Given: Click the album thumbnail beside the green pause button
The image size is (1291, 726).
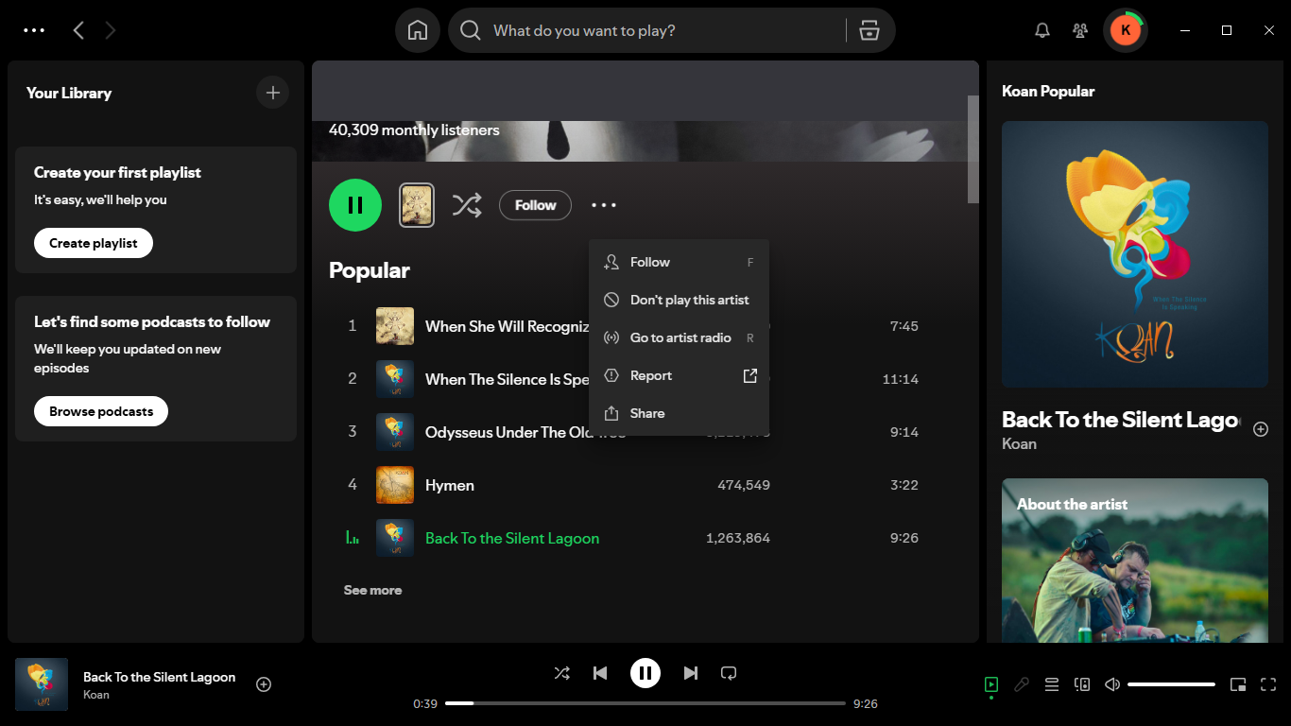Looking at the screenshot, I should point(417,205).
